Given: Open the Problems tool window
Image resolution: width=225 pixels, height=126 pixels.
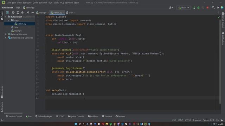Looking at the screenshot, I should pyautogui.click(x=93, y=117).
